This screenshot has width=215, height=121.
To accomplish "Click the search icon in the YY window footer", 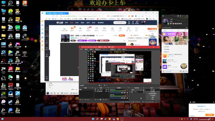I will tap(186, 71).
